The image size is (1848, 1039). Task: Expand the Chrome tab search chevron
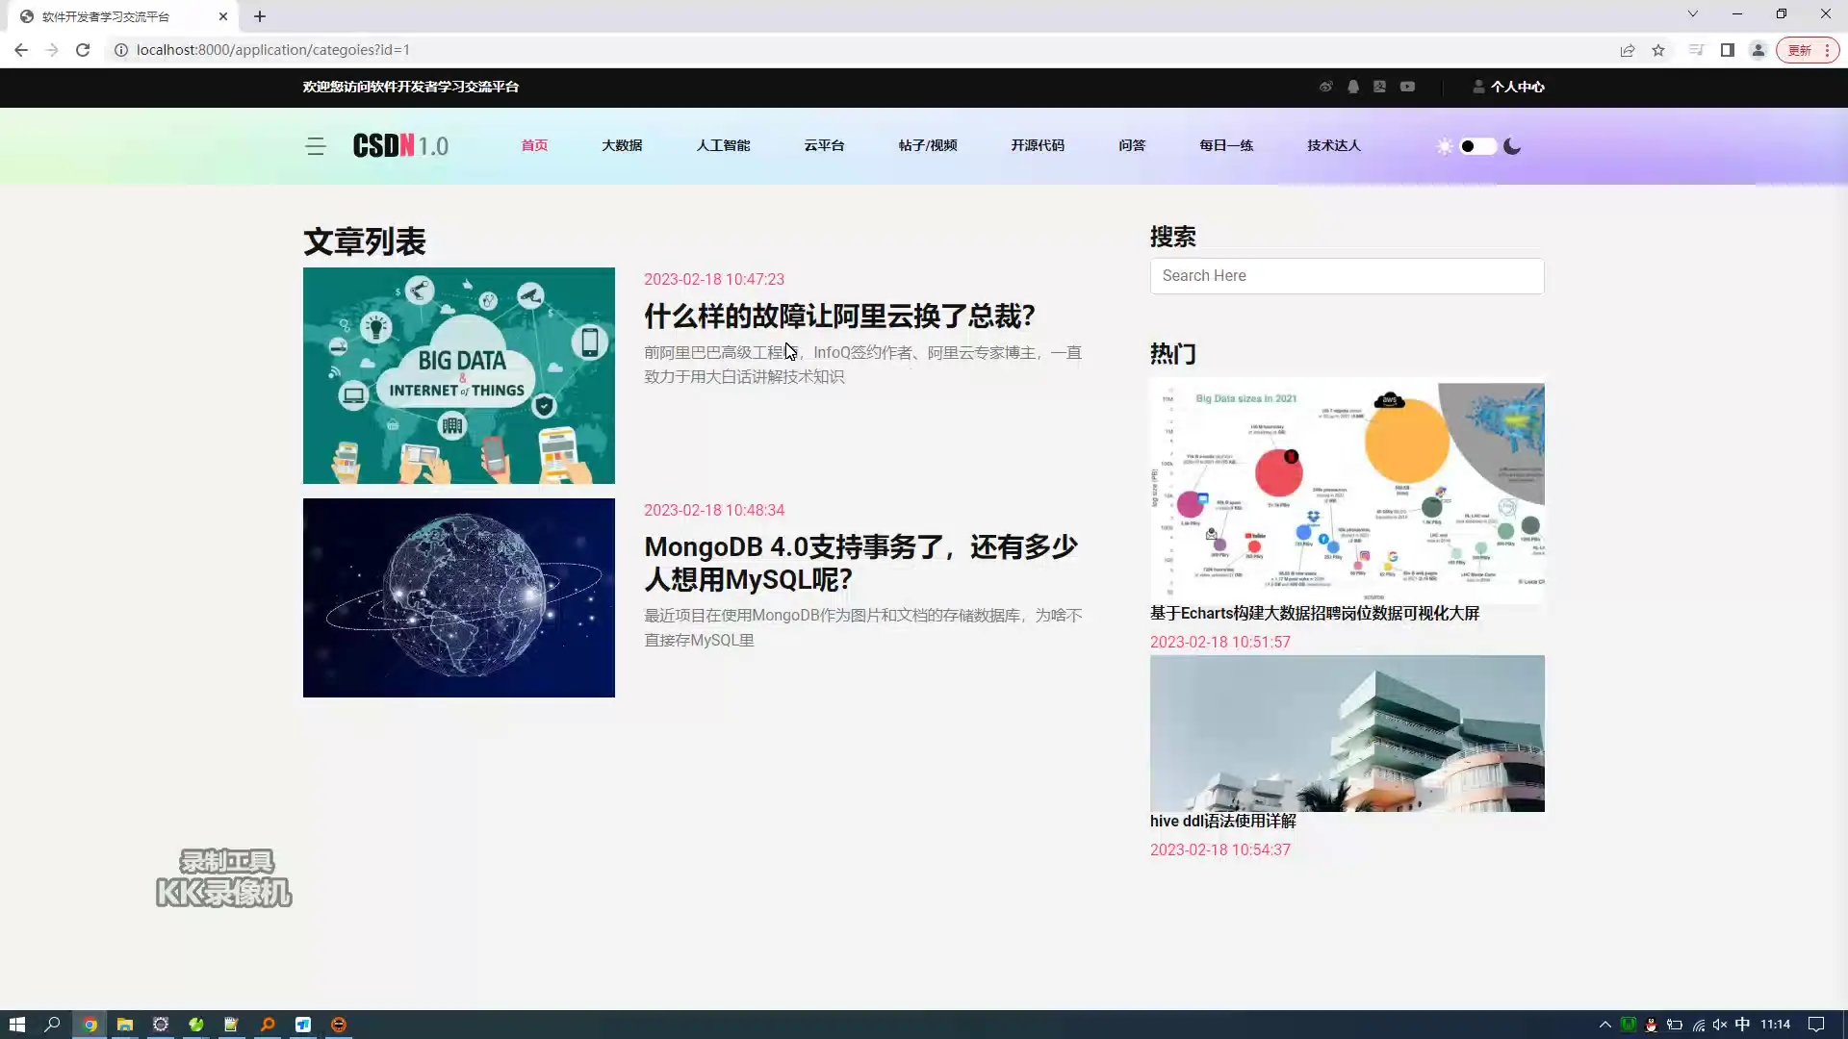(x=1692, y=14)
